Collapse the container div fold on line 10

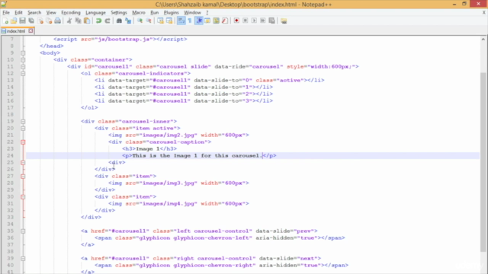pyautogui.click(x=23, y=59)
